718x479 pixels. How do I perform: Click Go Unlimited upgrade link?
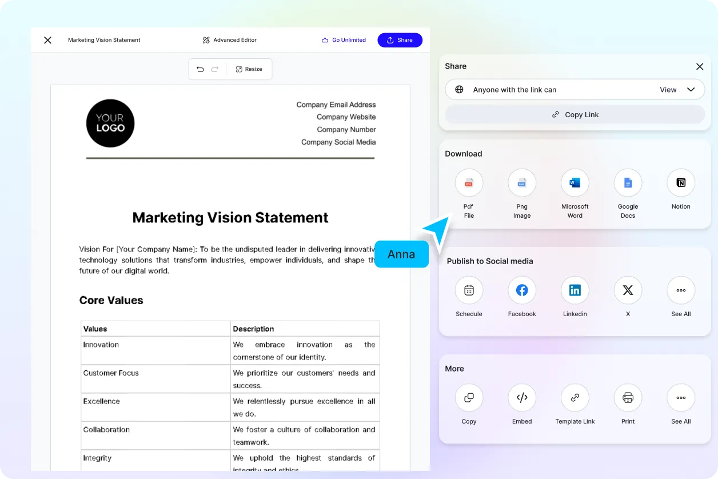point(344,40)
